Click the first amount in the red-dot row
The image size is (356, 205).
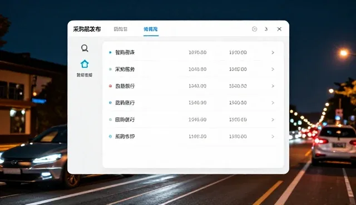tap(197, 86)
